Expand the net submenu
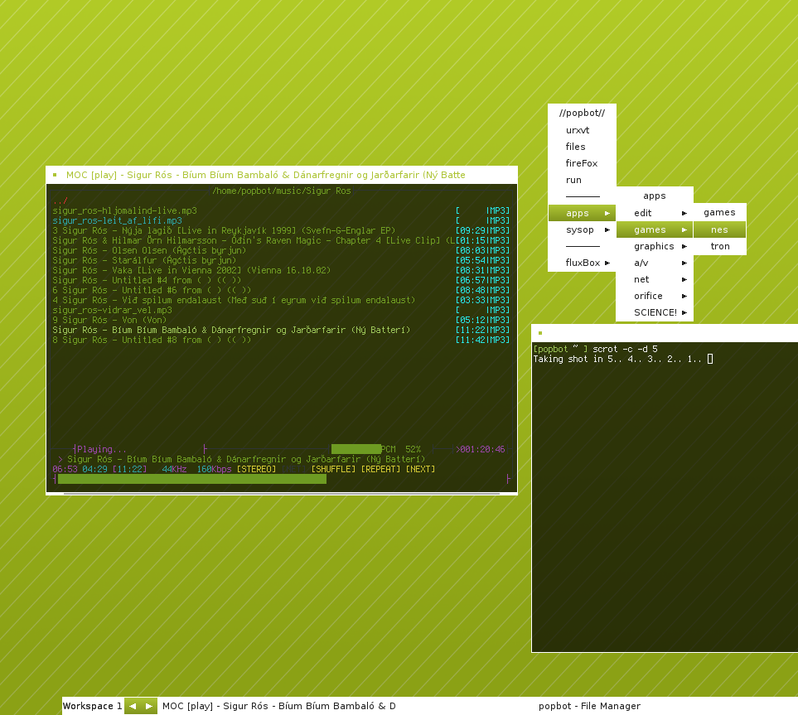 (655, 279)
